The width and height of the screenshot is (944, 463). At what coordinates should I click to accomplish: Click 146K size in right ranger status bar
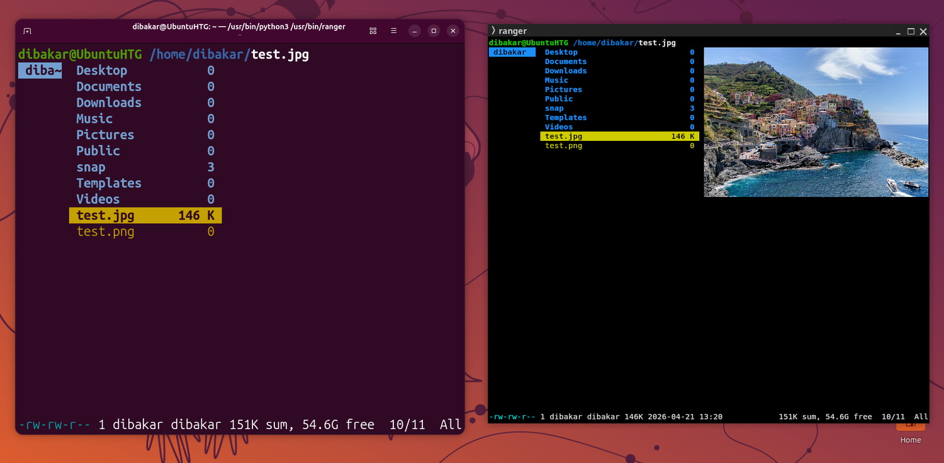(x=633, y=416)
